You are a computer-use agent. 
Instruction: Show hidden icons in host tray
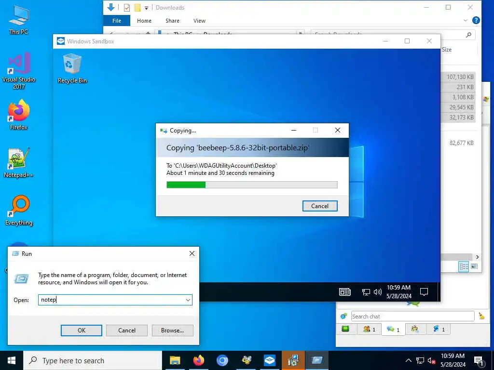[x=408, y=360]
